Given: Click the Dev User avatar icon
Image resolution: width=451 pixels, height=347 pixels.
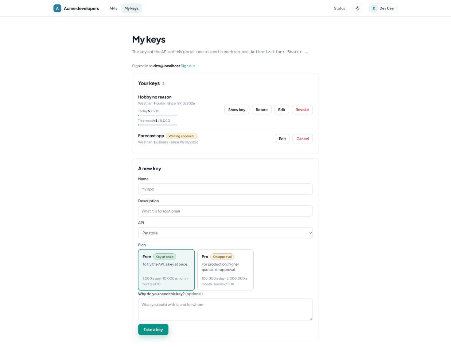Looking at the screenshot, I should (374, 8).
